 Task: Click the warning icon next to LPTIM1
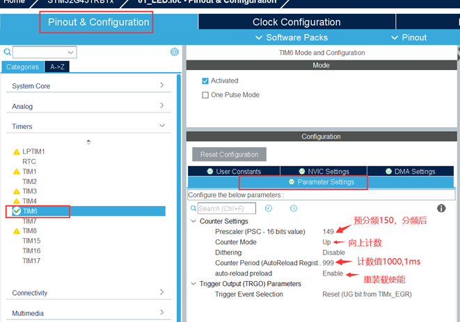pyautogui.click(x=17, y=151)
